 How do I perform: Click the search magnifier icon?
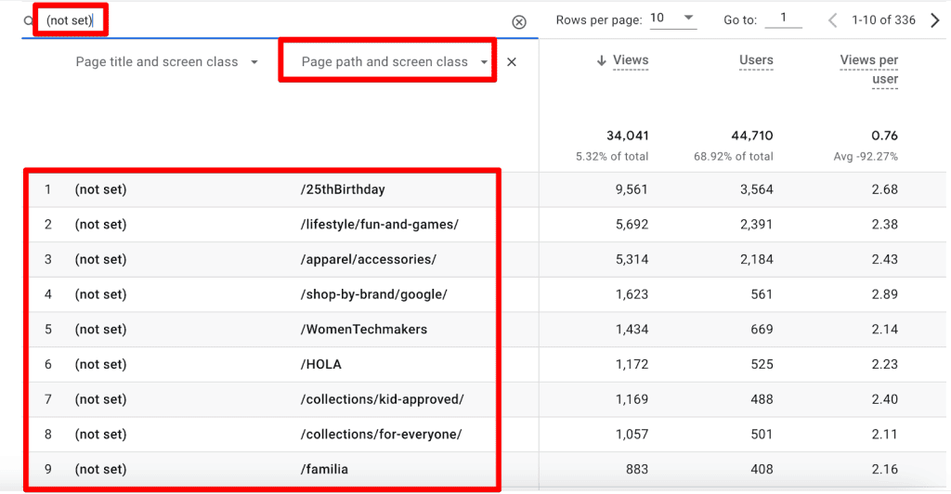pos(28,20)
